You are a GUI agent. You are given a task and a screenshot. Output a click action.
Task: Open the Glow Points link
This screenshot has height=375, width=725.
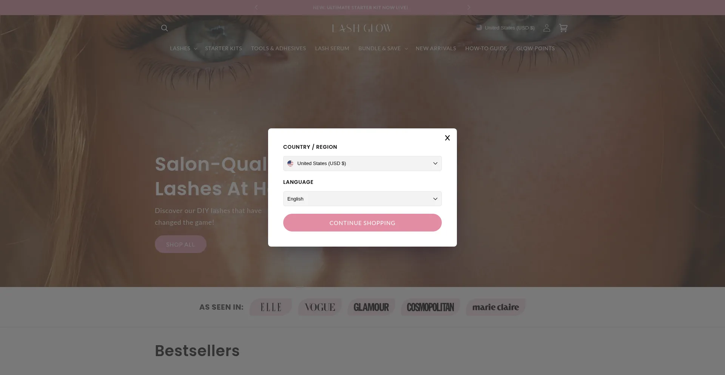pos(535,48)
